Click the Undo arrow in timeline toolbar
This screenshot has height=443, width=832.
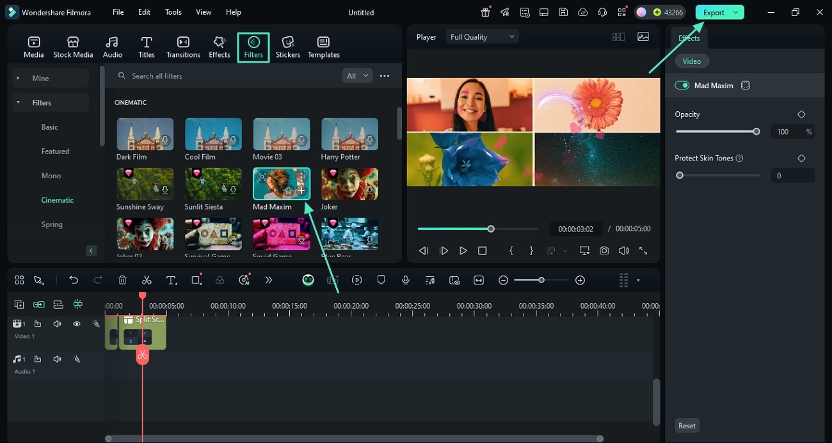(x=74, y=280)
